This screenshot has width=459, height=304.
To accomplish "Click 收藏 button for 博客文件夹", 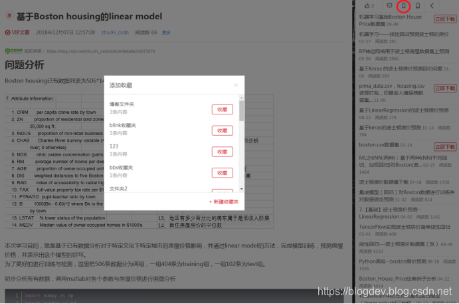I will (222, 109).
